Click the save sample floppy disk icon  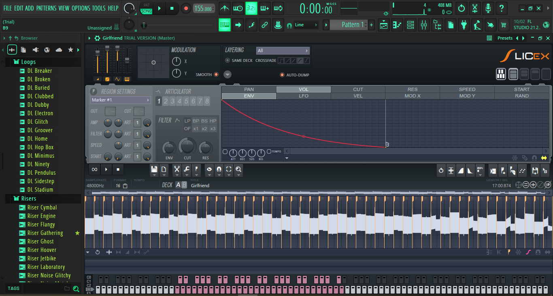(x=154, y=169)
